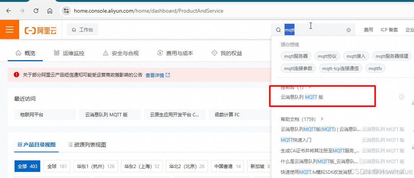Click the 最近访问 heading
414x178 pixels.
pyautogui.click(x=25, y=99)
